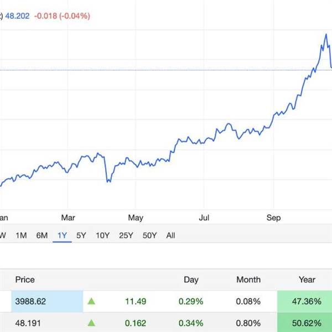Select the 25Y time range
Screen dimensions: 332x332
tap(126, 235)
